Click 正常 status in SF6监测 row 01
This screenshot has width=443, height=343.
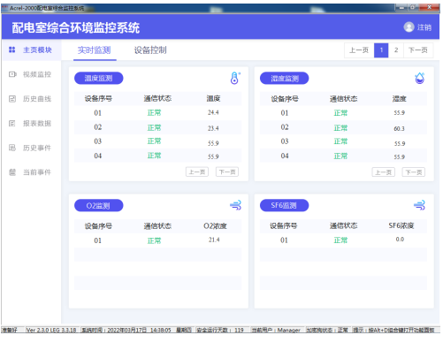pyautogui.click(x=340, y=240)
